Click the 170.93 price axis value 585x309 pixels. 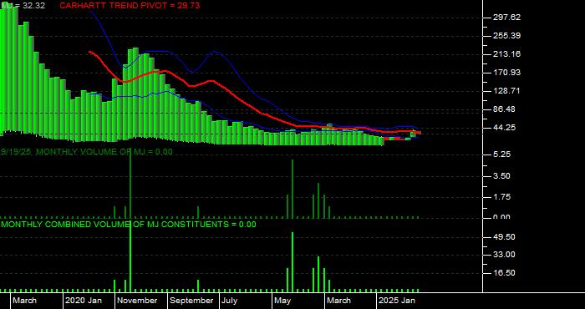(506, 73)
